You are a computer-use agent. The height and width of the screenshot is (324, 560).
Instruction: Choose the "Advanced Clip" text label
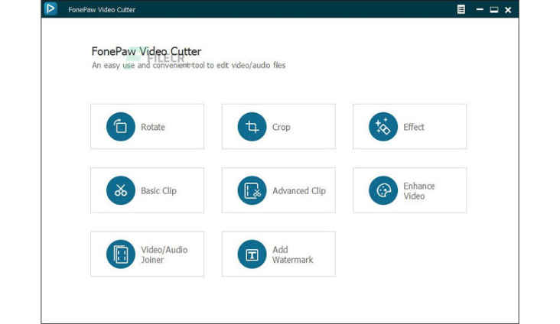(300, 190)
